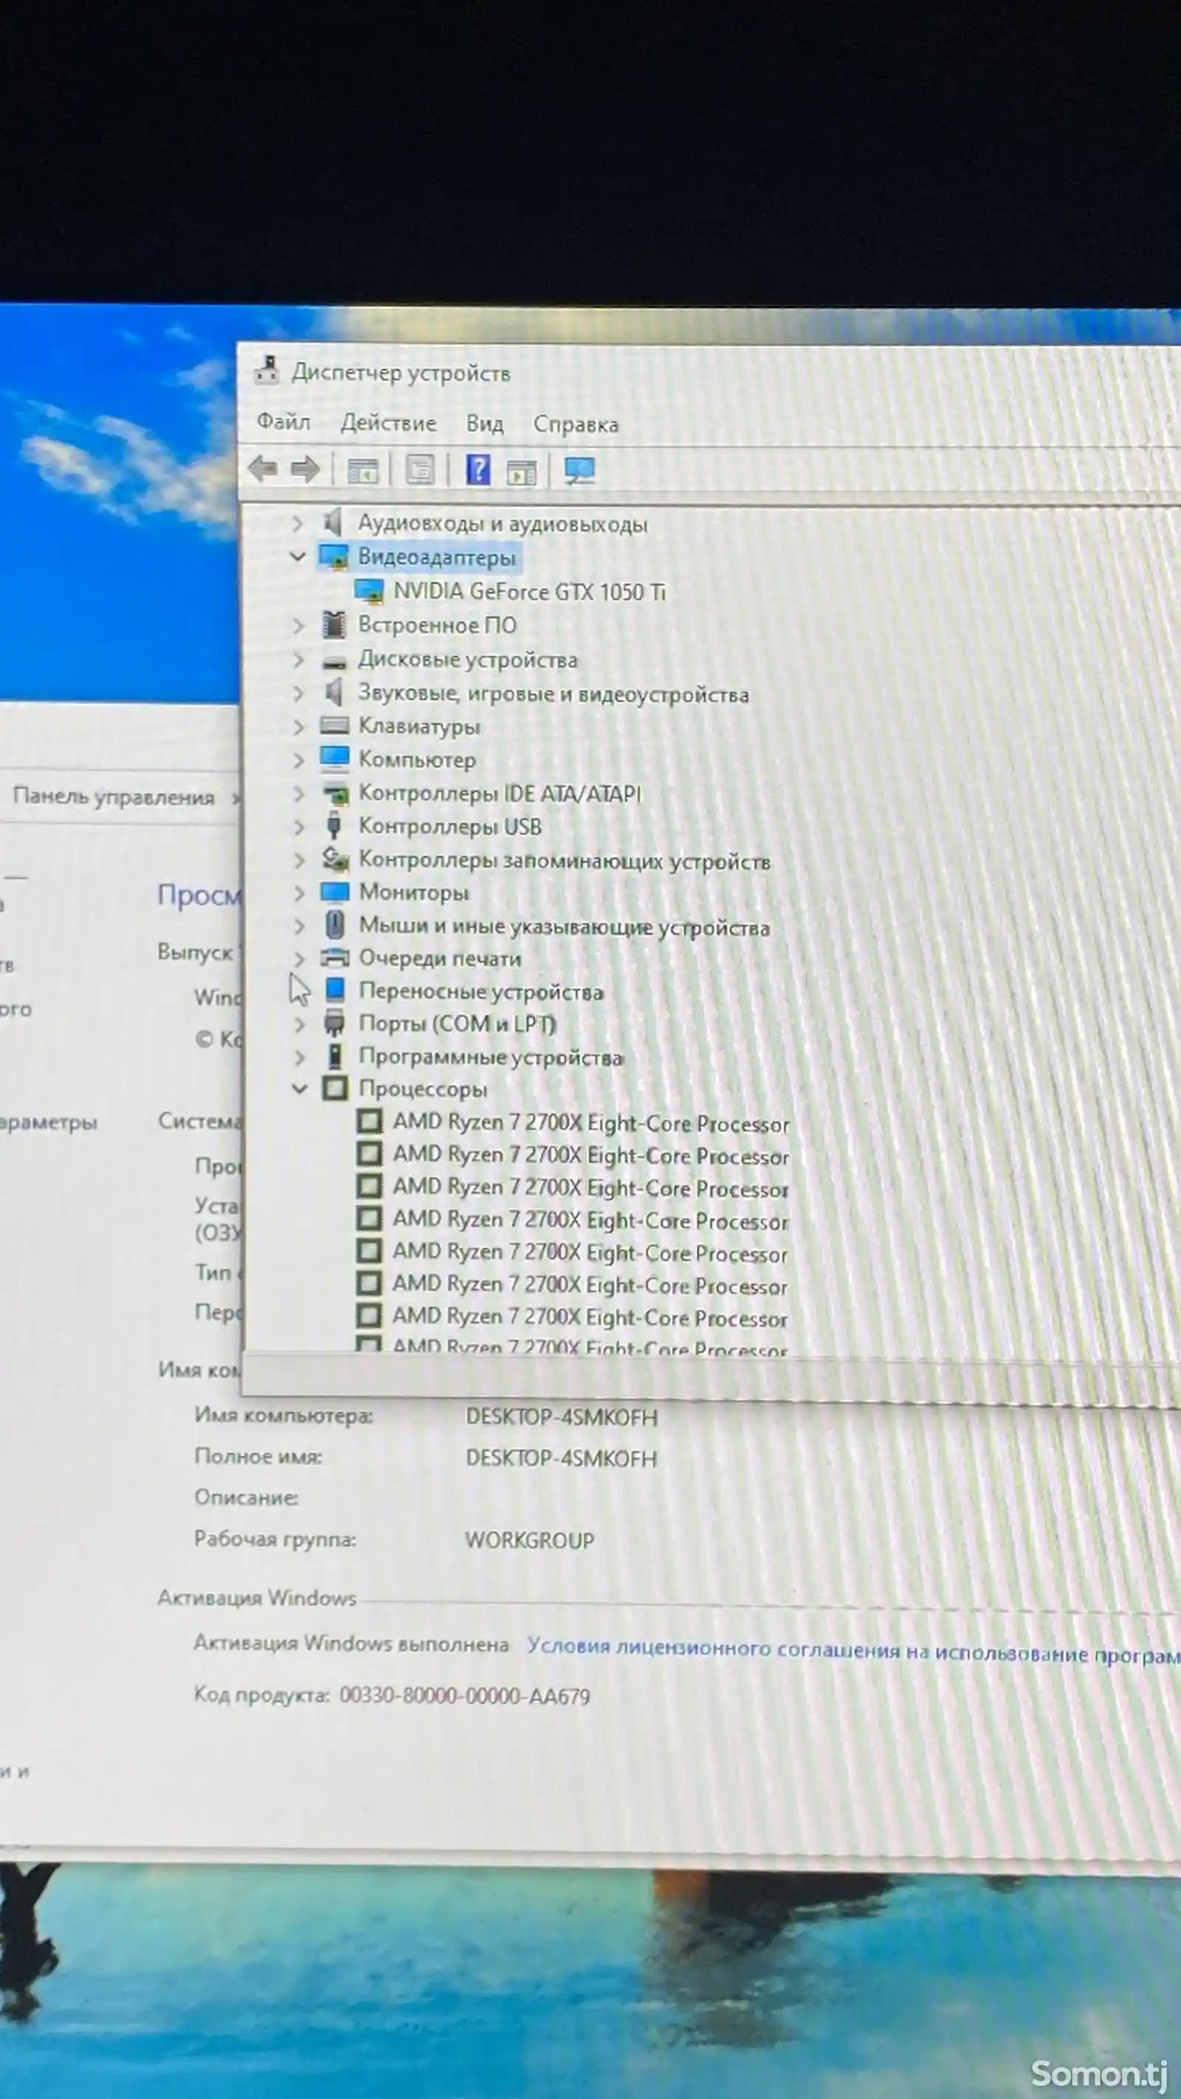The height and width of the screenshot is (2099, 1181).
Task: Select the first AMD Ryzen 7 2700X entry
Action: [591, 1123]
